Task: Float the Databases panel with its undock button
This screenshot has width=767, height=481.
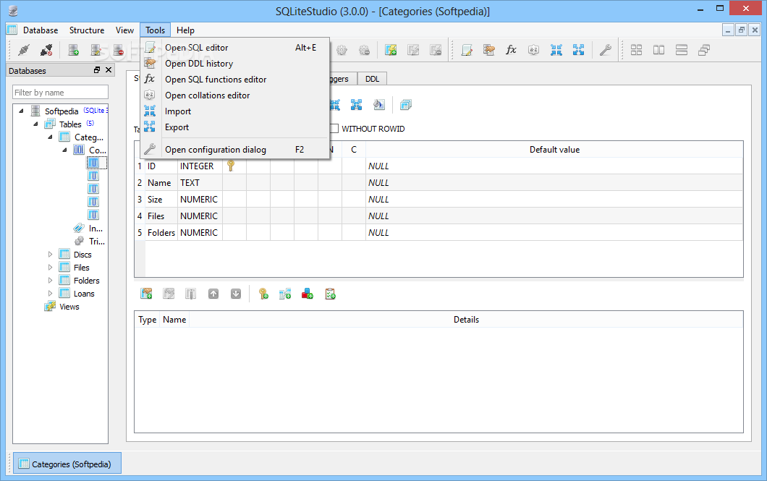Action: pos(97,70)
